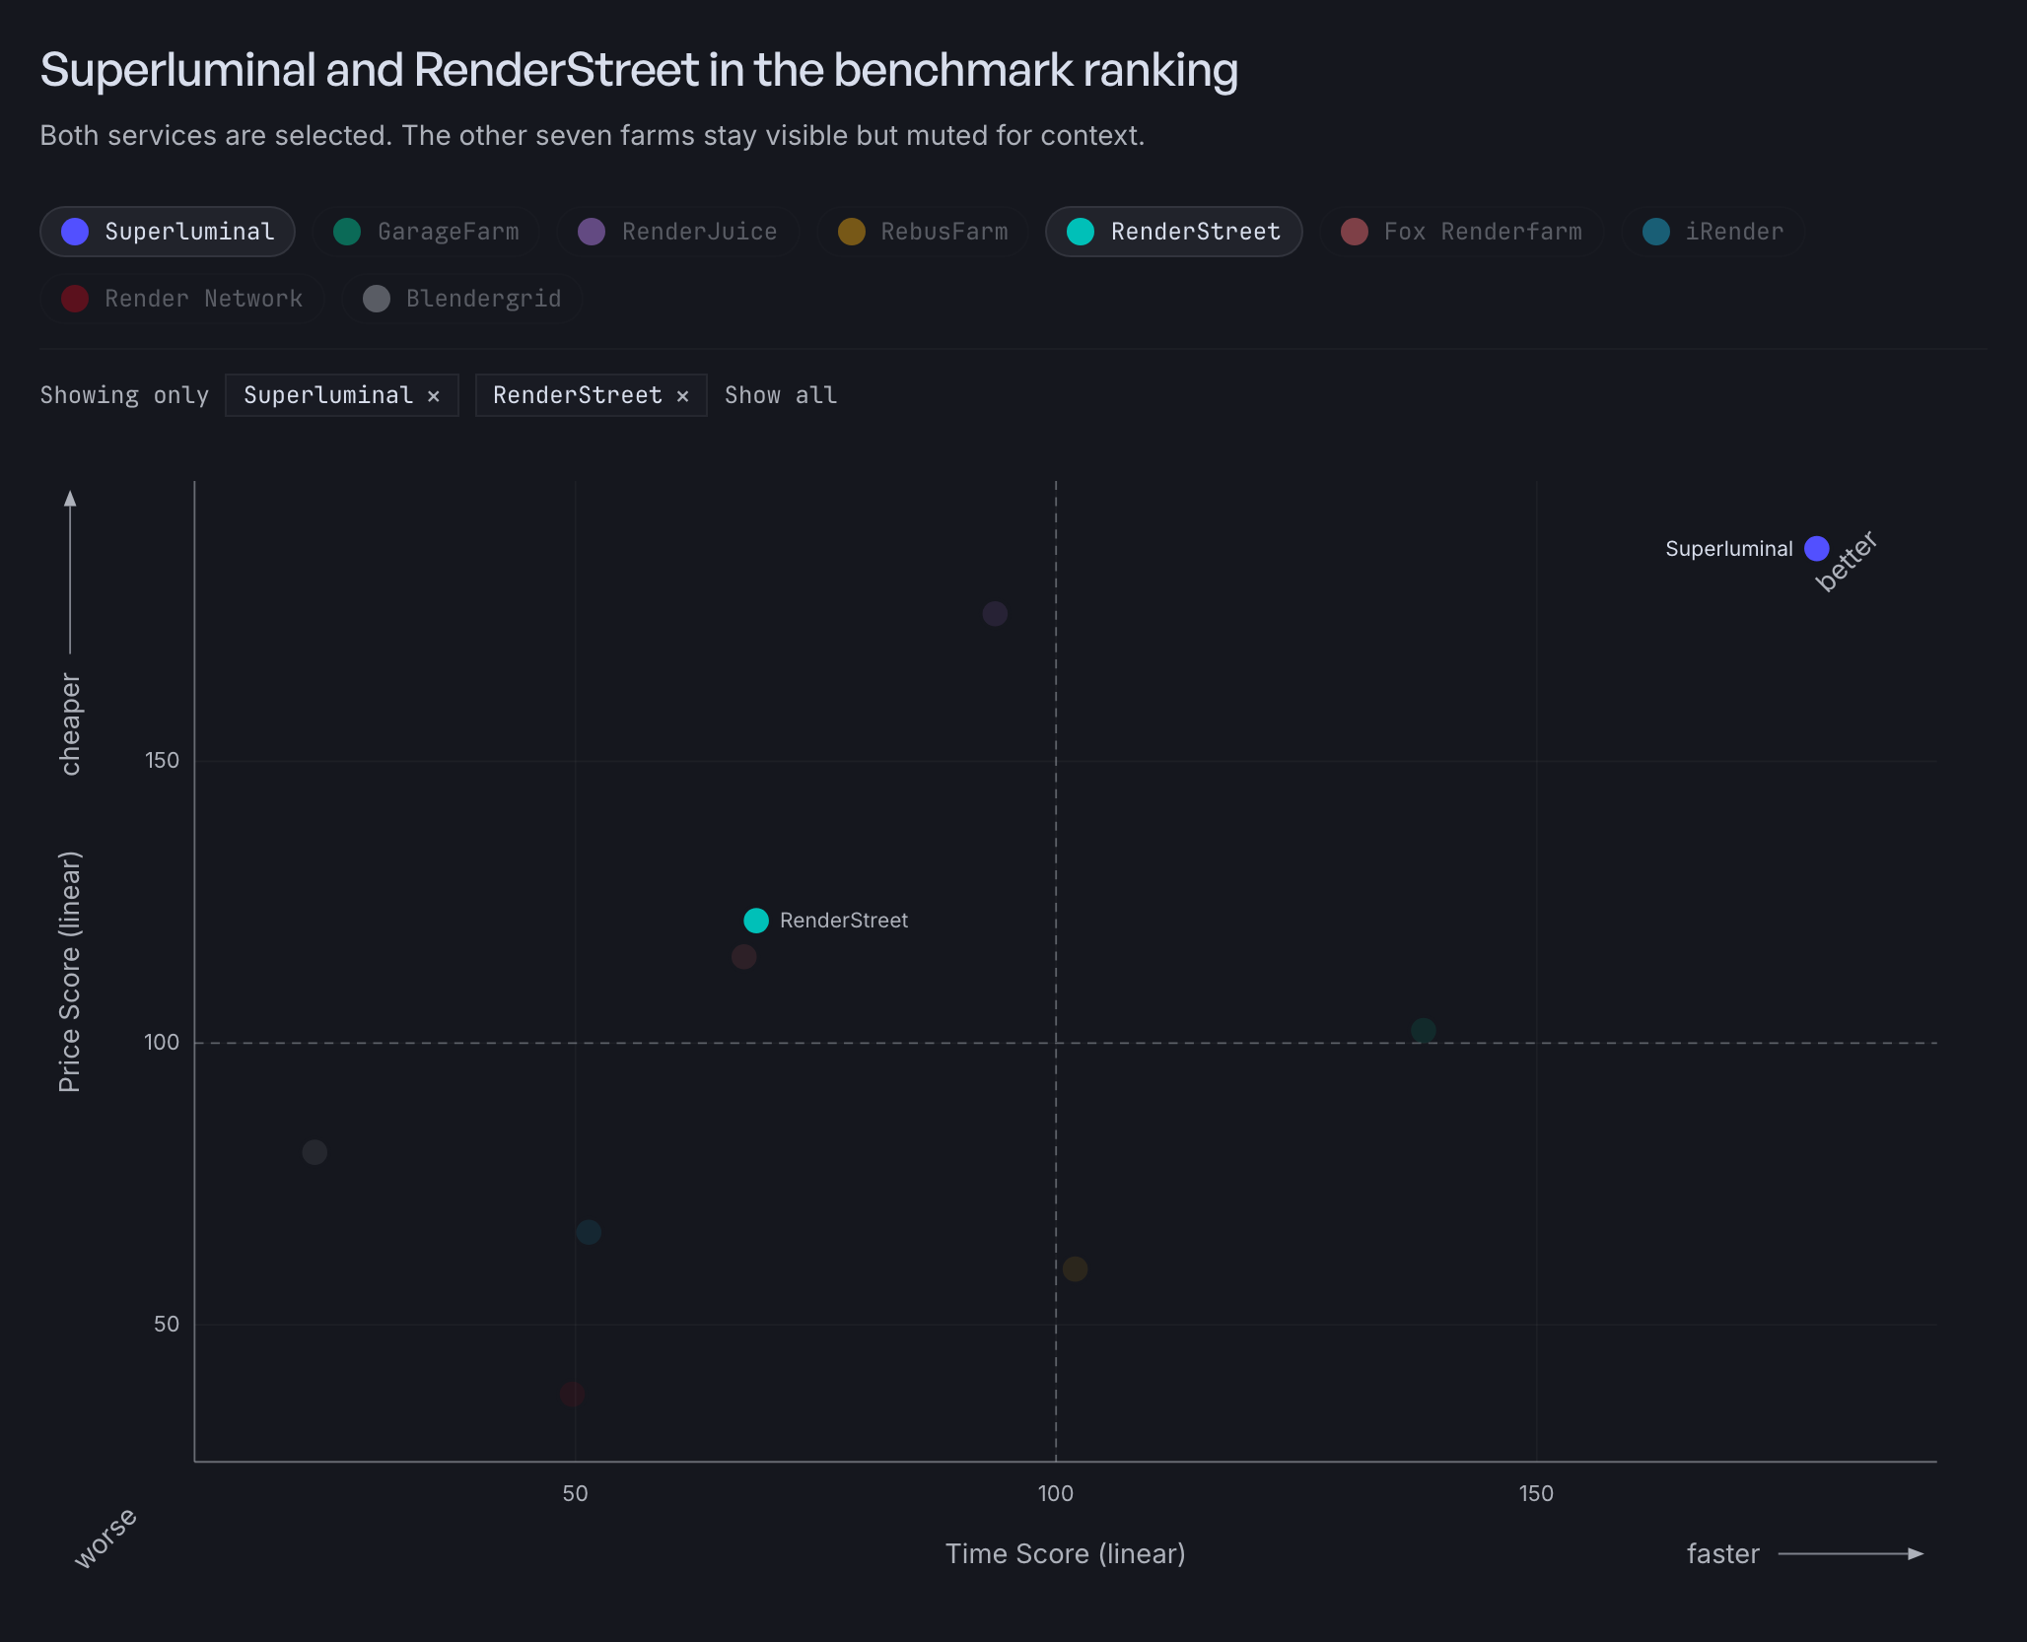Click the Price Score (linear) axis title
Image resolution: width=2027 pixels, height=1642 pixels.
[x=70, y=972]
